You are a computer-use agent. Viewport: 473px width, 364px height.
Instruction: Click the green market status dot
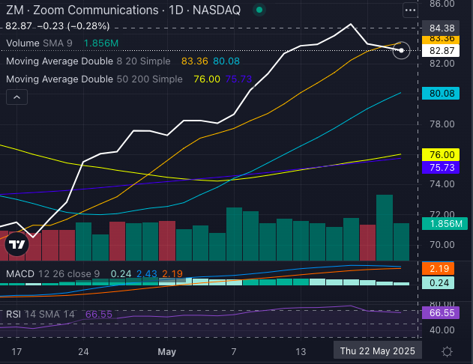click(x=259, y=10)
